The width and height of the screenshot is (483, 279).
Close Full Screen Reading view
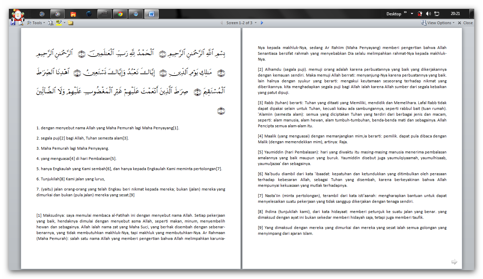pos(465,23)
